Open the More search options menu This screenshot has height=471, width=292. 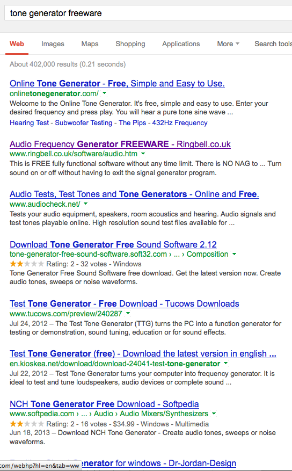[228, 44]
